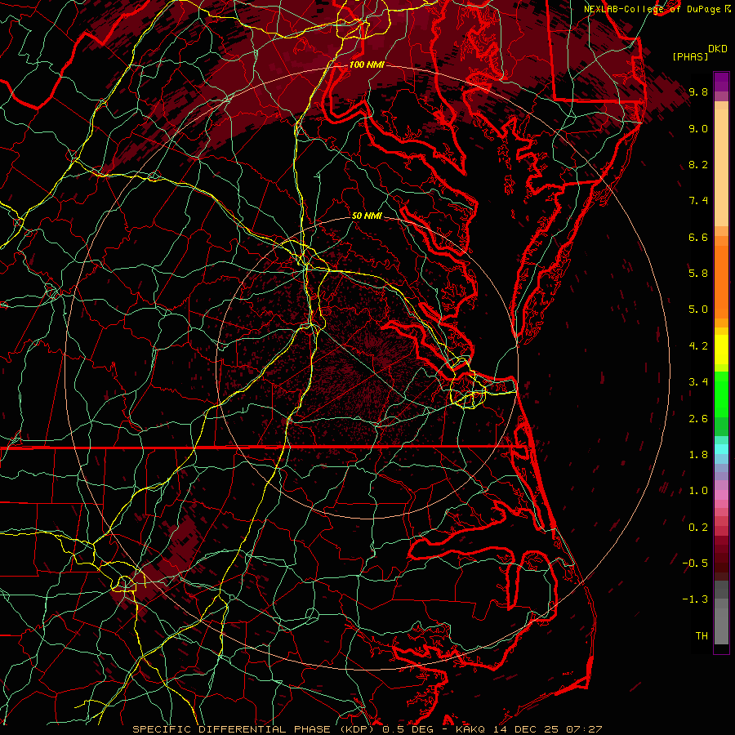Click the 14 DEC 25 date in the caption

coord(527,729)
